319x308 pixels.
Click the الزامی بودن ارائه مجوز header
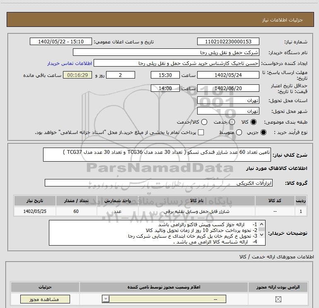[278, 287]
